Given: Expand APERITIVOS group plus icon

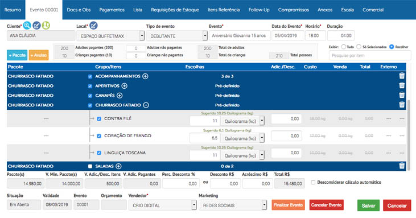Looking at the screenshot, I should pyautogui.click(x=124, y=86).
